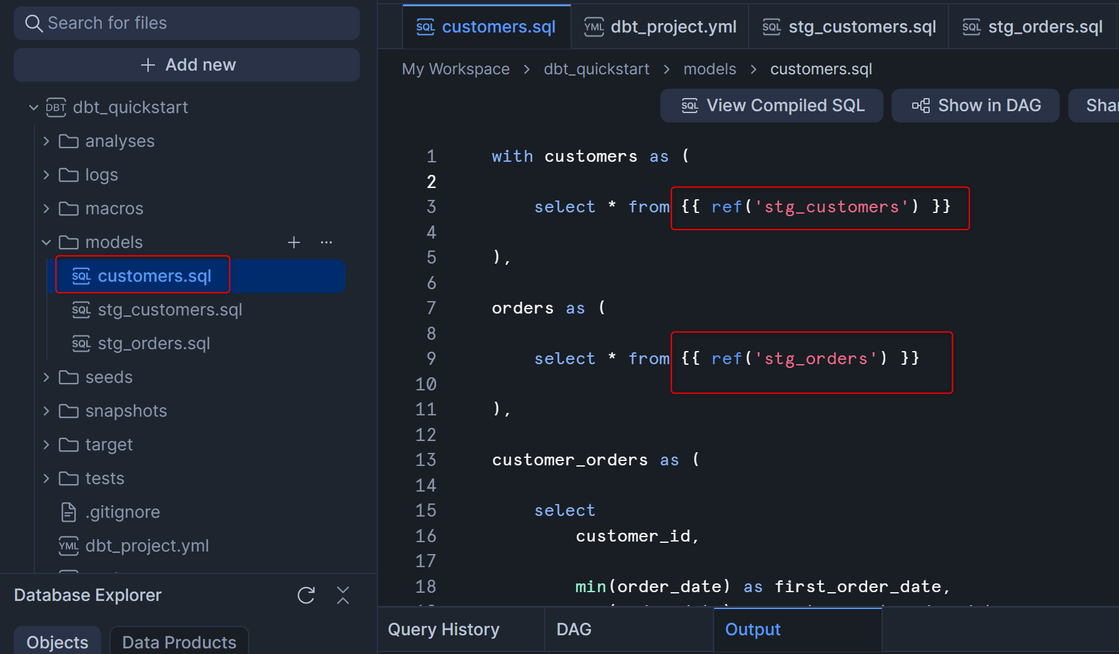Refresh the Database Explorer panel
This screenshot has width=1119, height=654.
pos(306,595)
